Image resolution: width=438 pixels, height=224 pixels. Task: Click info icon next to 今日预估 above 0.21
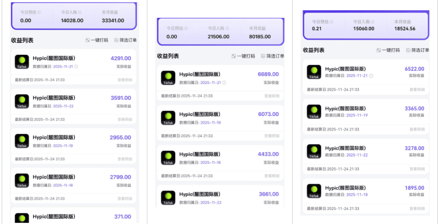tap(331, 22)
